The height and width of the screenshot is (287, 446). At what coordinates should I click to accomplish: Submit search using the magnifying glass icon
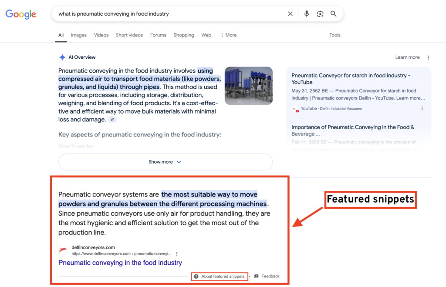(333, 13)
